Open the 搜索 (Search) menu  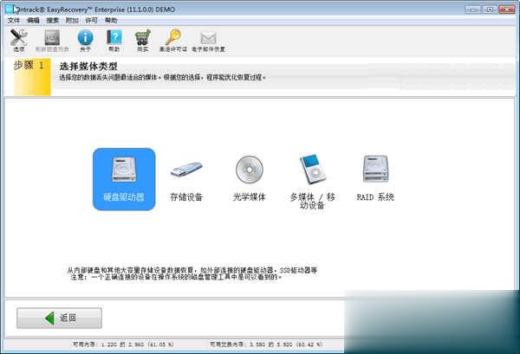52,21
